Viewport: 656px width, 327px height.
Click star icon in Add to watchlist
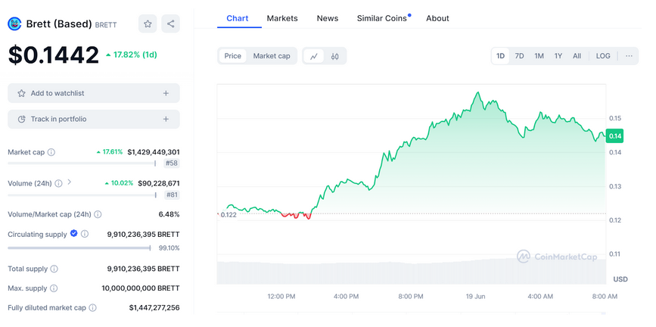click(21, 93)
